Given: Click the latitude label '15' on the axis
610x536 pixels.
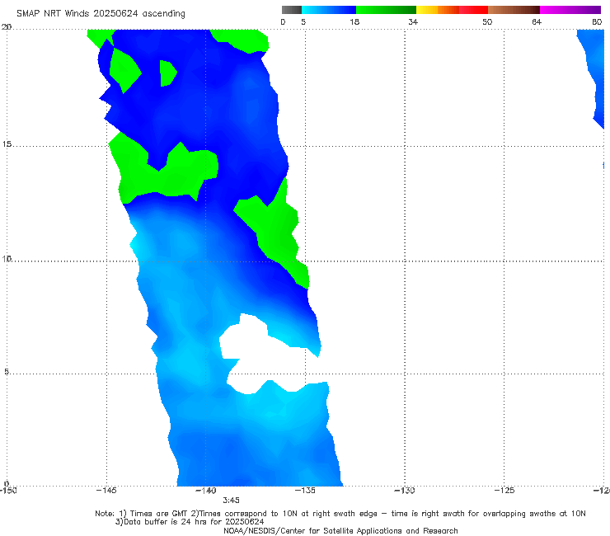Looking at the screenshot, I should click(x=7, y=144).
